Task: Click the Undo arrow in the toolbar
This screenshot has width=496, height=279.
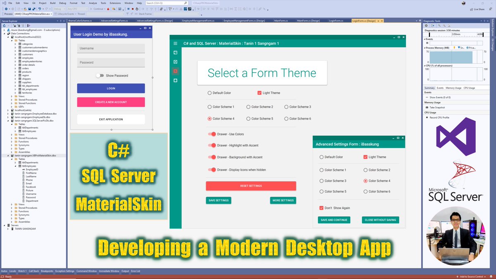Action: [x=40, y=9]
